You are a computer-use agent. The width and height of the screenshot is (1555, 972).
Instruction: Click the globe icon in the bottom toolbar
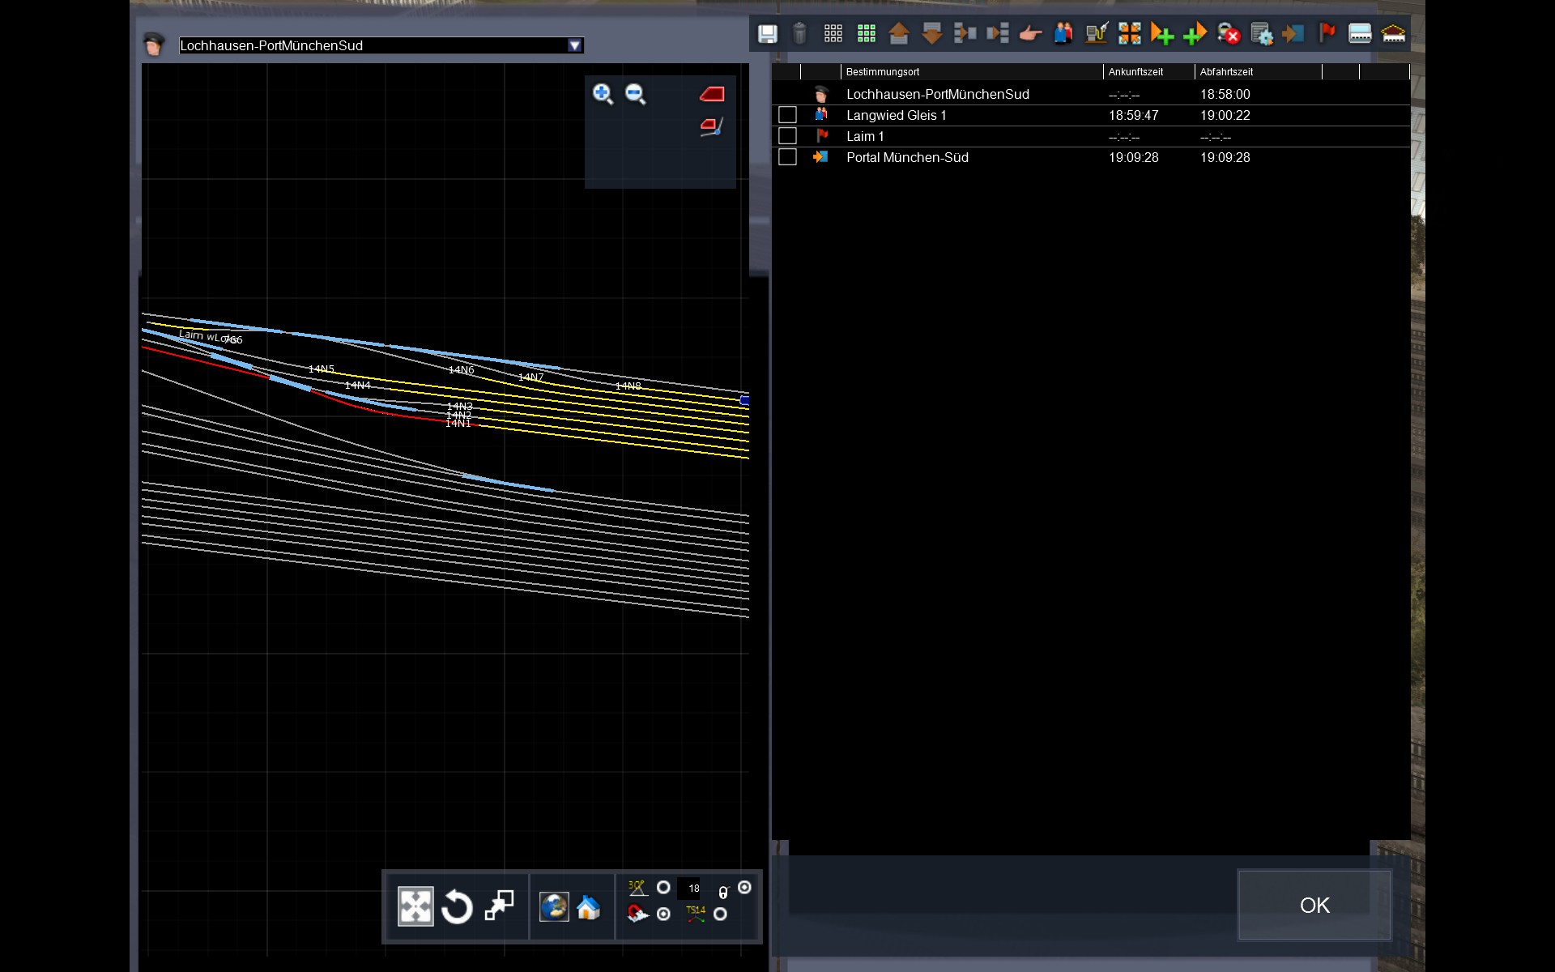coord(554,906)
